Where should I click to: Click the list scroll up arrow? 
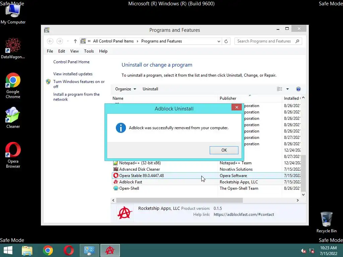(303, 98)
